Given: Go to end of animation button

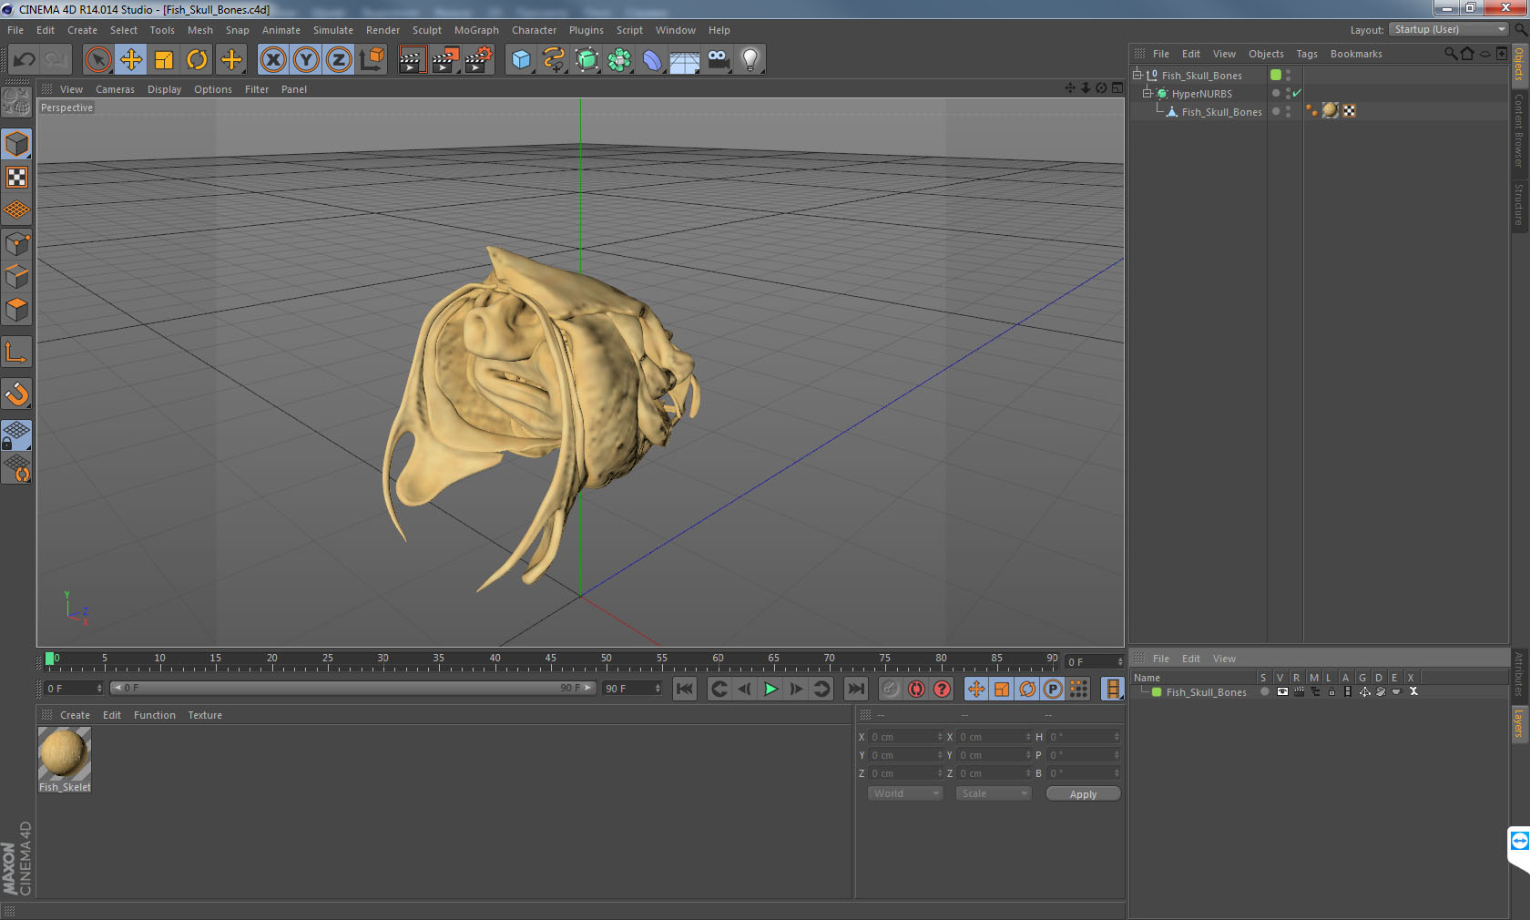Looking at the screenshot, I should coord(856,689).
